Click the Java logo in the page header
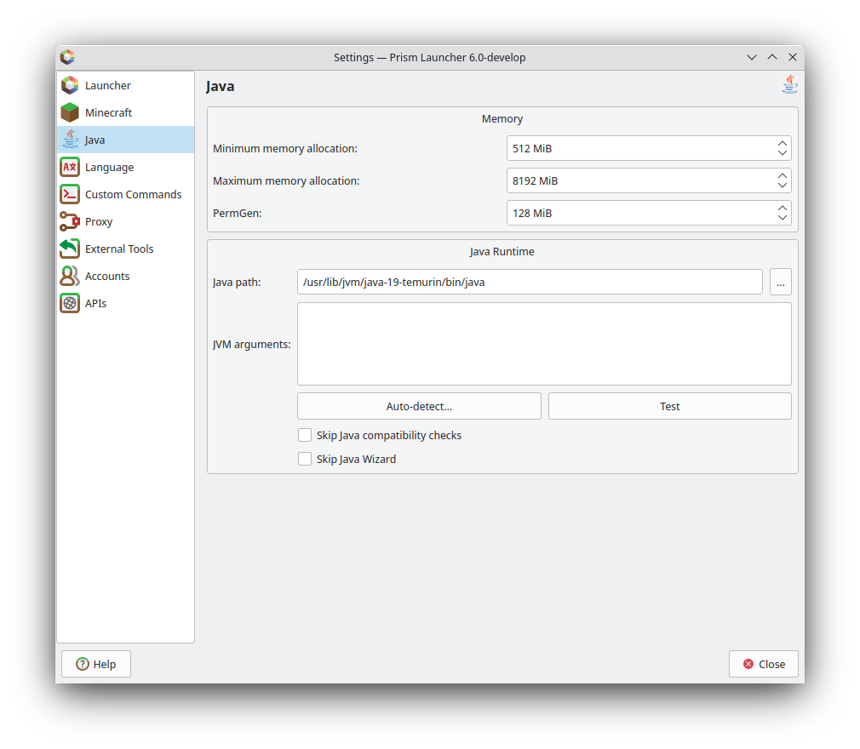 click(x=788, y=83)
